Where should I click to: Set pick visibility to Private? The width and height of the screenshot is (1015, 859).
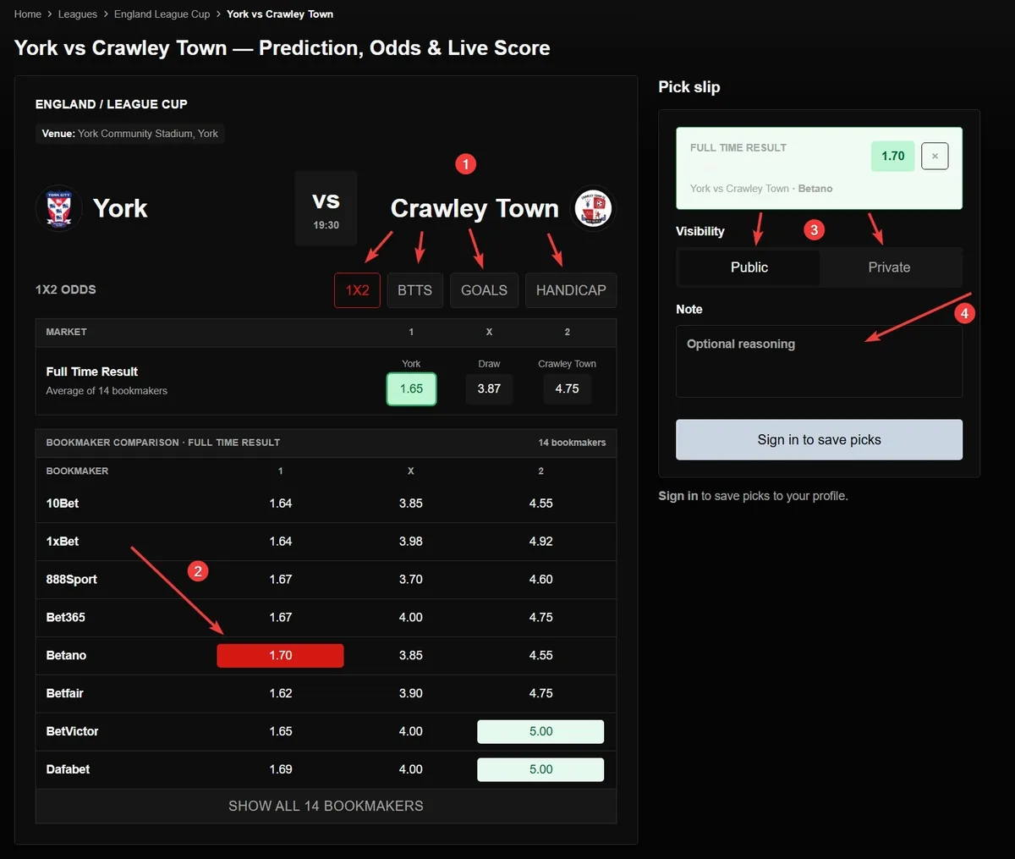click(x=889, y=267)
